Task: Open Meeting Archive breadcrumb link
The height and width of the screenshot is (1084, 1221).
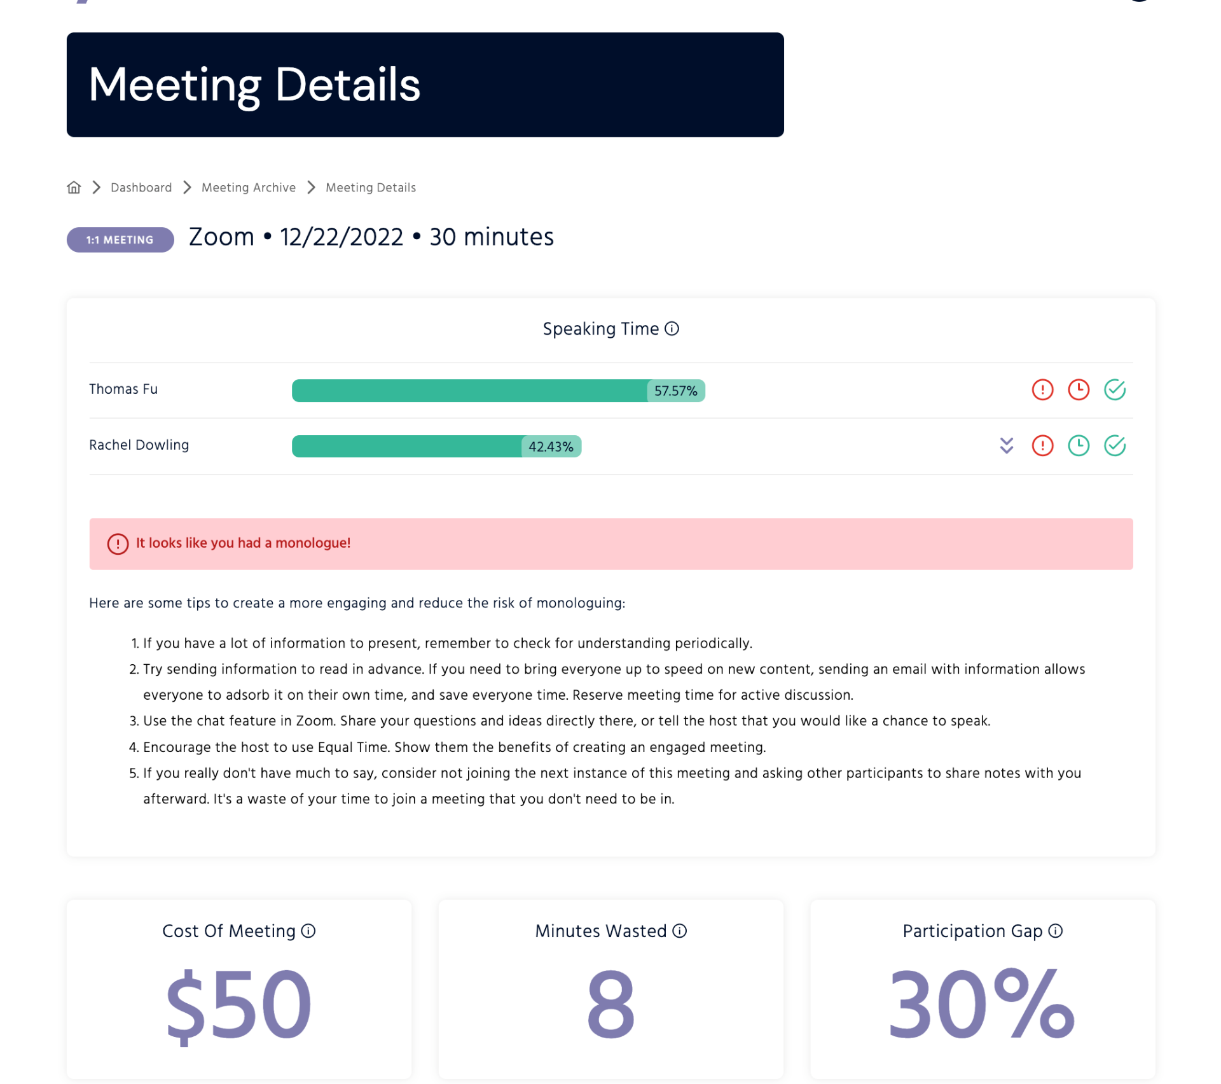Action: click(249, 188)
